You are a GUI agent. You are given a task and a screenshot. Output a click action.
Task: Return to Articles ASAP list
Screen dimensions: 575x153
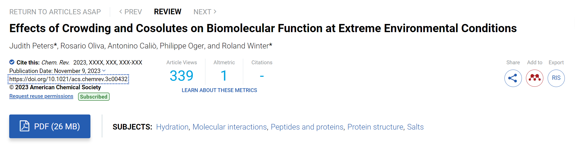point(55,12)
